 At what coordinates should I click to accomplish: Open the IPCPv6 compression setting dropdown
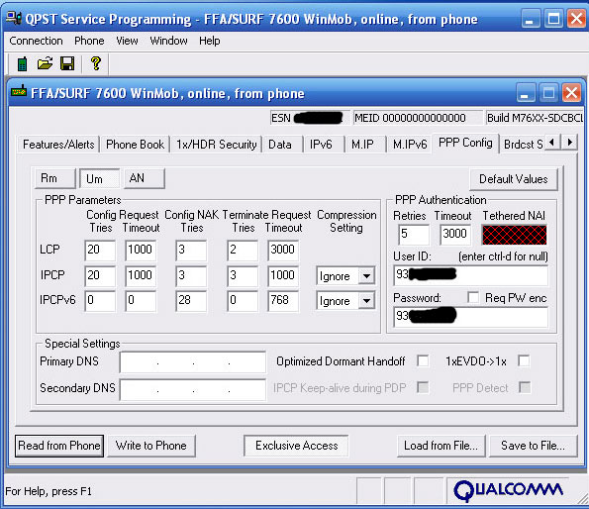click(366, 301)
